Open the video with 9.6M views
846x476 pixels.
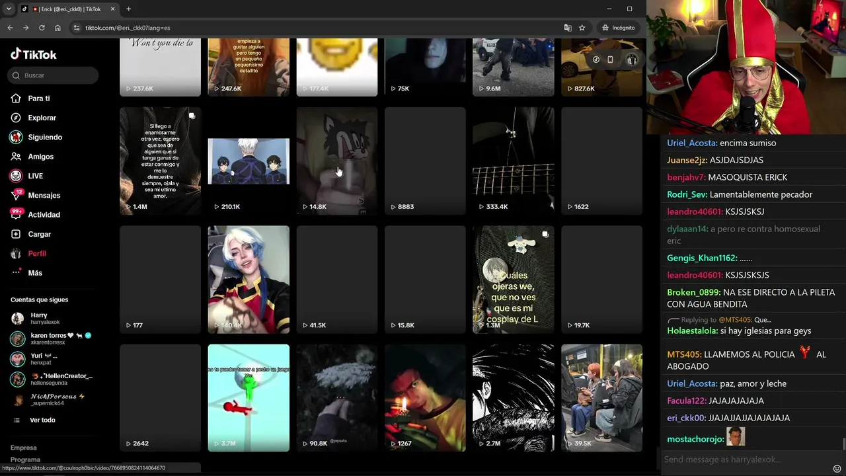point(514,67)
